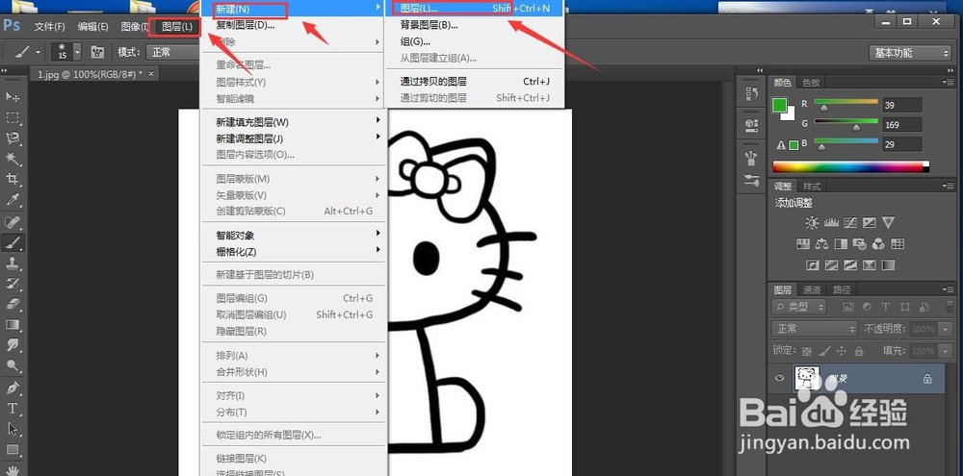The height and width of the screenshot is (476, 963).
Task: Select the Spot Healing Brush tool
Action: [13, 222]
